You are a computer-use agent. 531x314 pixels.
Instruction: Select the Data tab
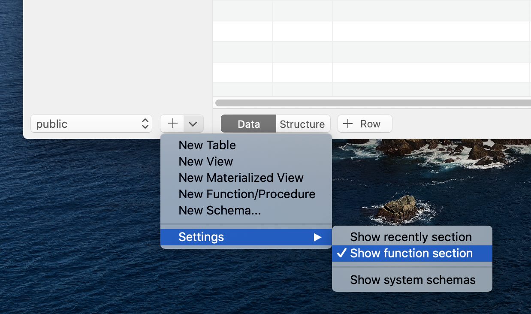[x=248, y=124]
